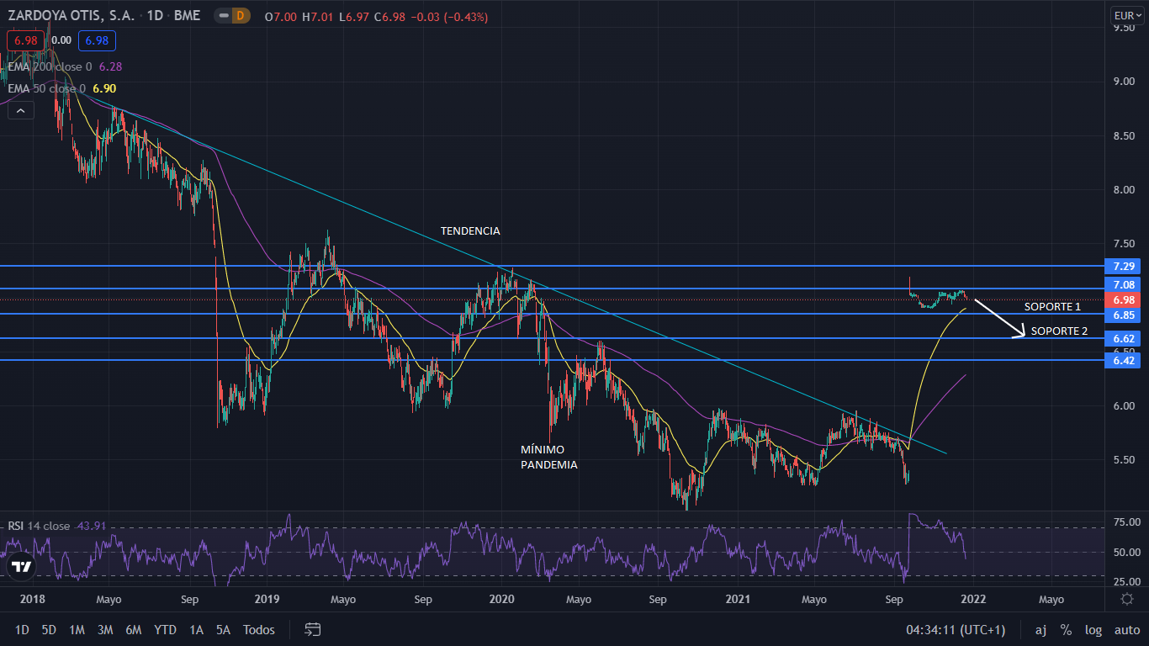Toggle auto scale mode
The height and width of the screenshot is (646, 1149).
1126,629
